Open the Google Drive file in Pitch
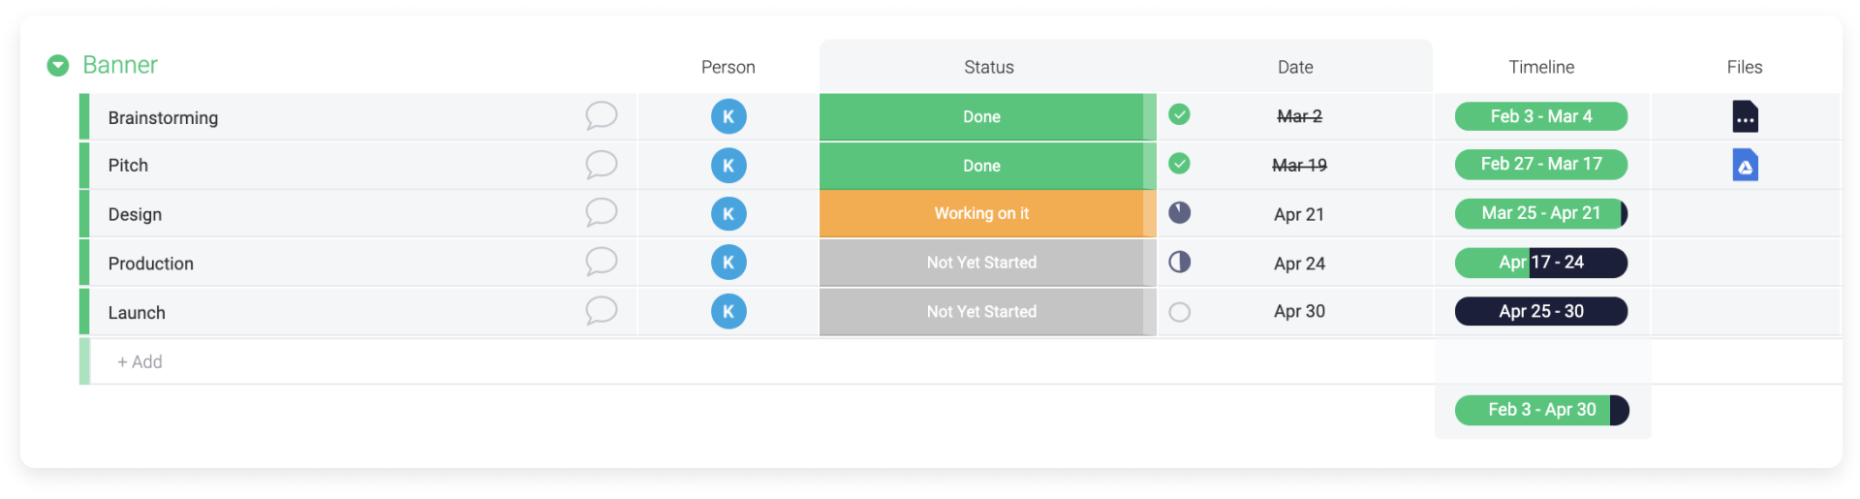 (1745, 165)
